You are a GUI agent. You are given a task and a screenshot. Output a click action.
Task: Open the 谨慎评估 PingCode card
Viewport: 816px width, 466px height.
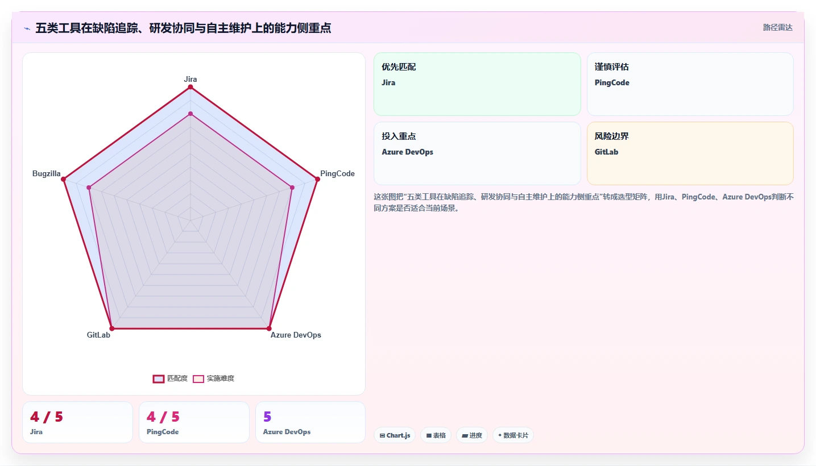point(690,84)
